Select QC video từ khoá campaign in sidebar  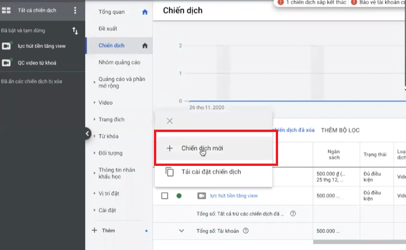pyautogui.click(x=37, y=63)
